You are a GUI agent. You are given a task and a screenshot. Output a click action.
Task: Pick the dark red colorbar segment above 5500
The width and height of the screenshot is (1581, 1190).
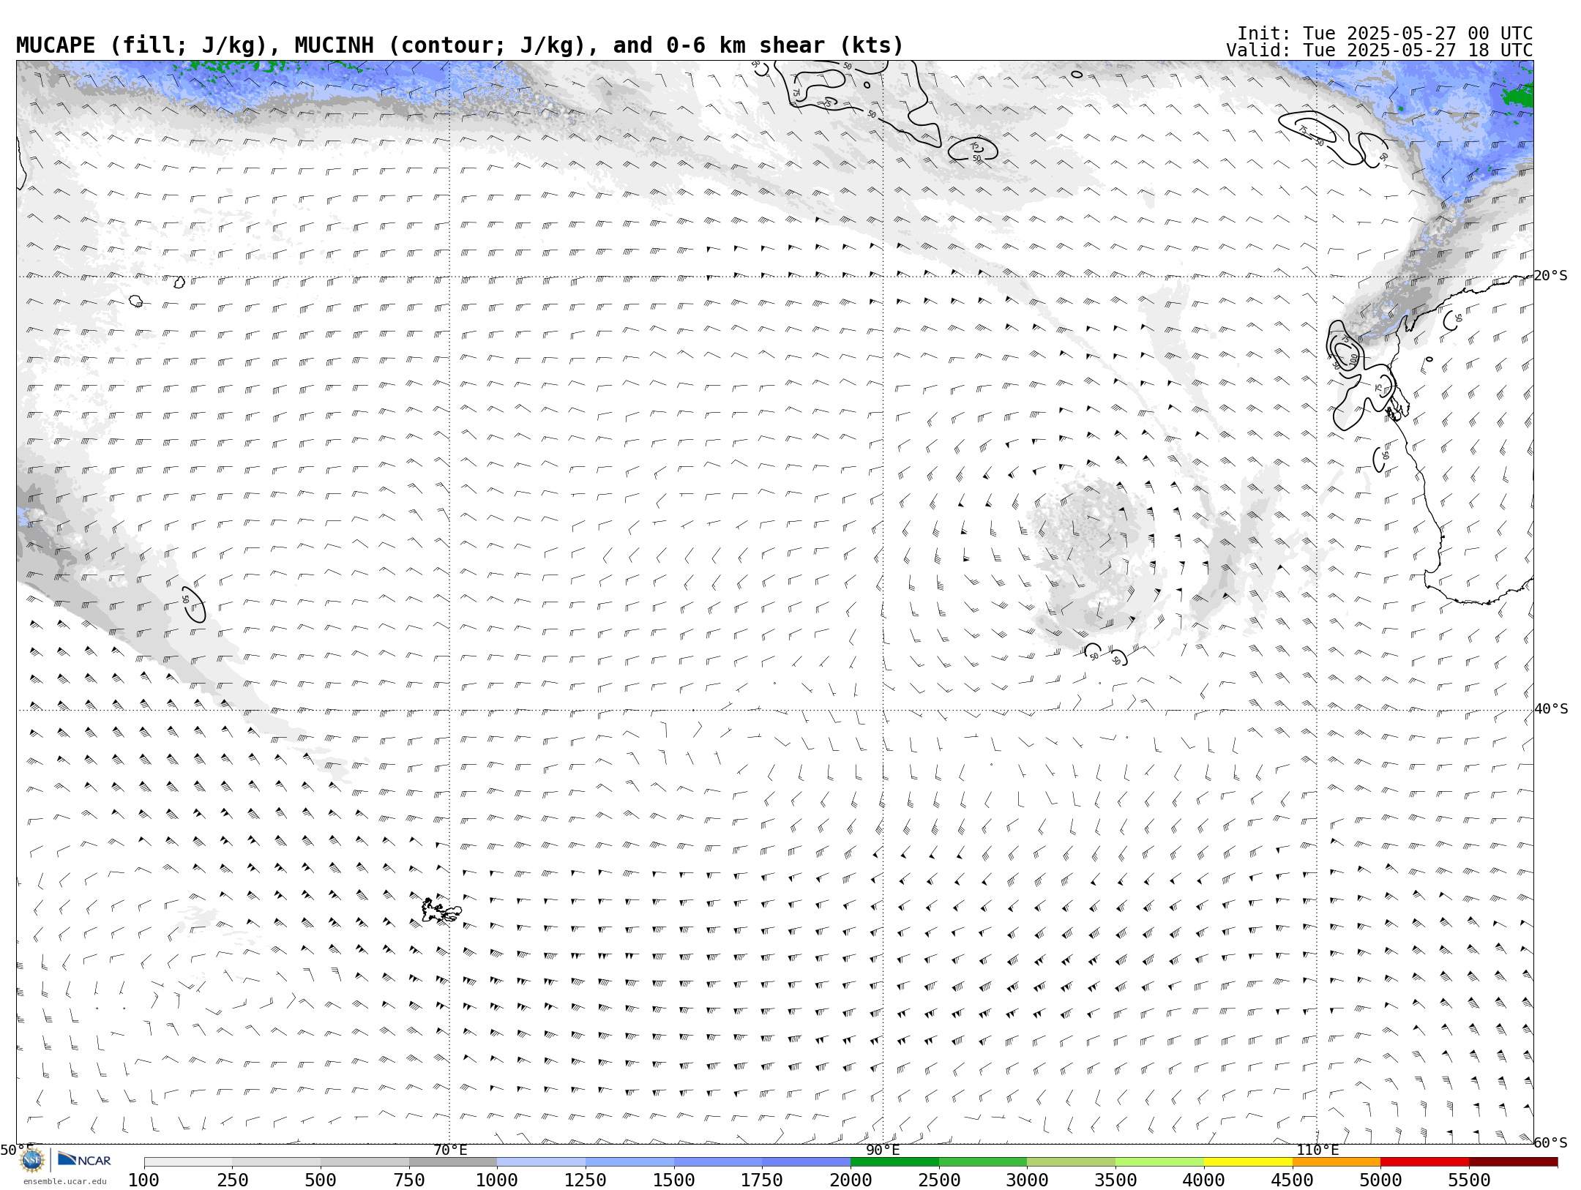(x=1513, y=1162)
